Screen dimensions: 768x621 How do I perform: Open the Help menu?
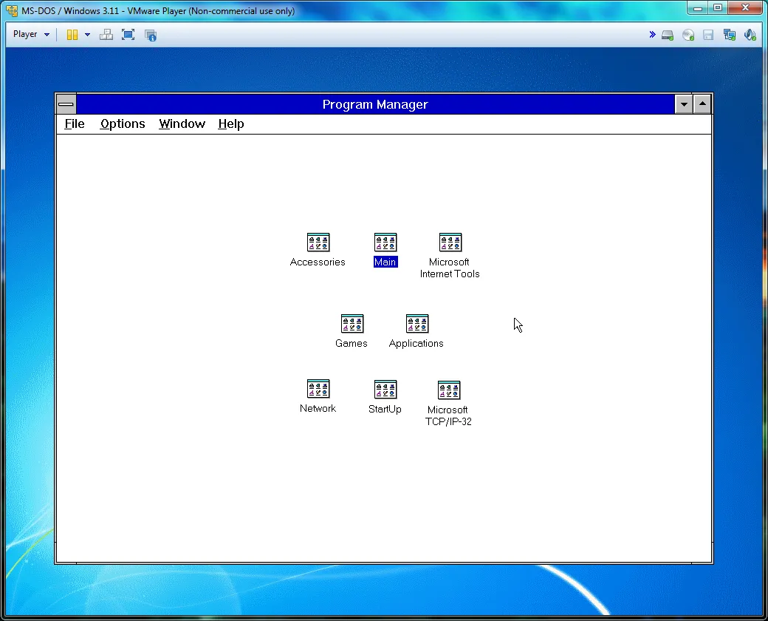(x=230, y=123)
